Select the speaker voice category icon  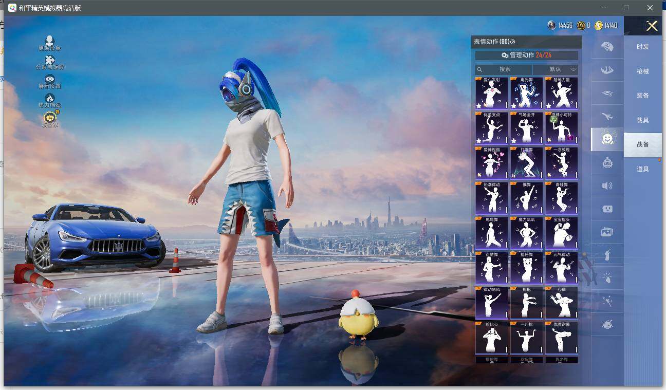[x=607, y=185]
